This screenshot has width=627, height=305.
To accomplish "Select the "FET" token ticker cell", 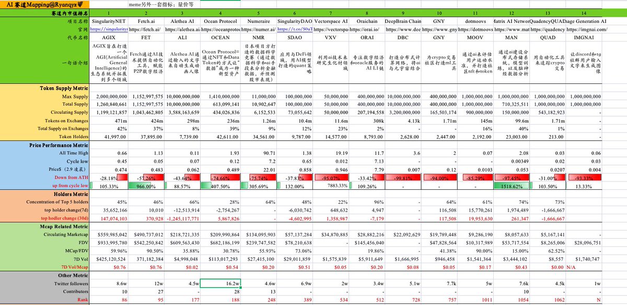I will click(146, 38).
